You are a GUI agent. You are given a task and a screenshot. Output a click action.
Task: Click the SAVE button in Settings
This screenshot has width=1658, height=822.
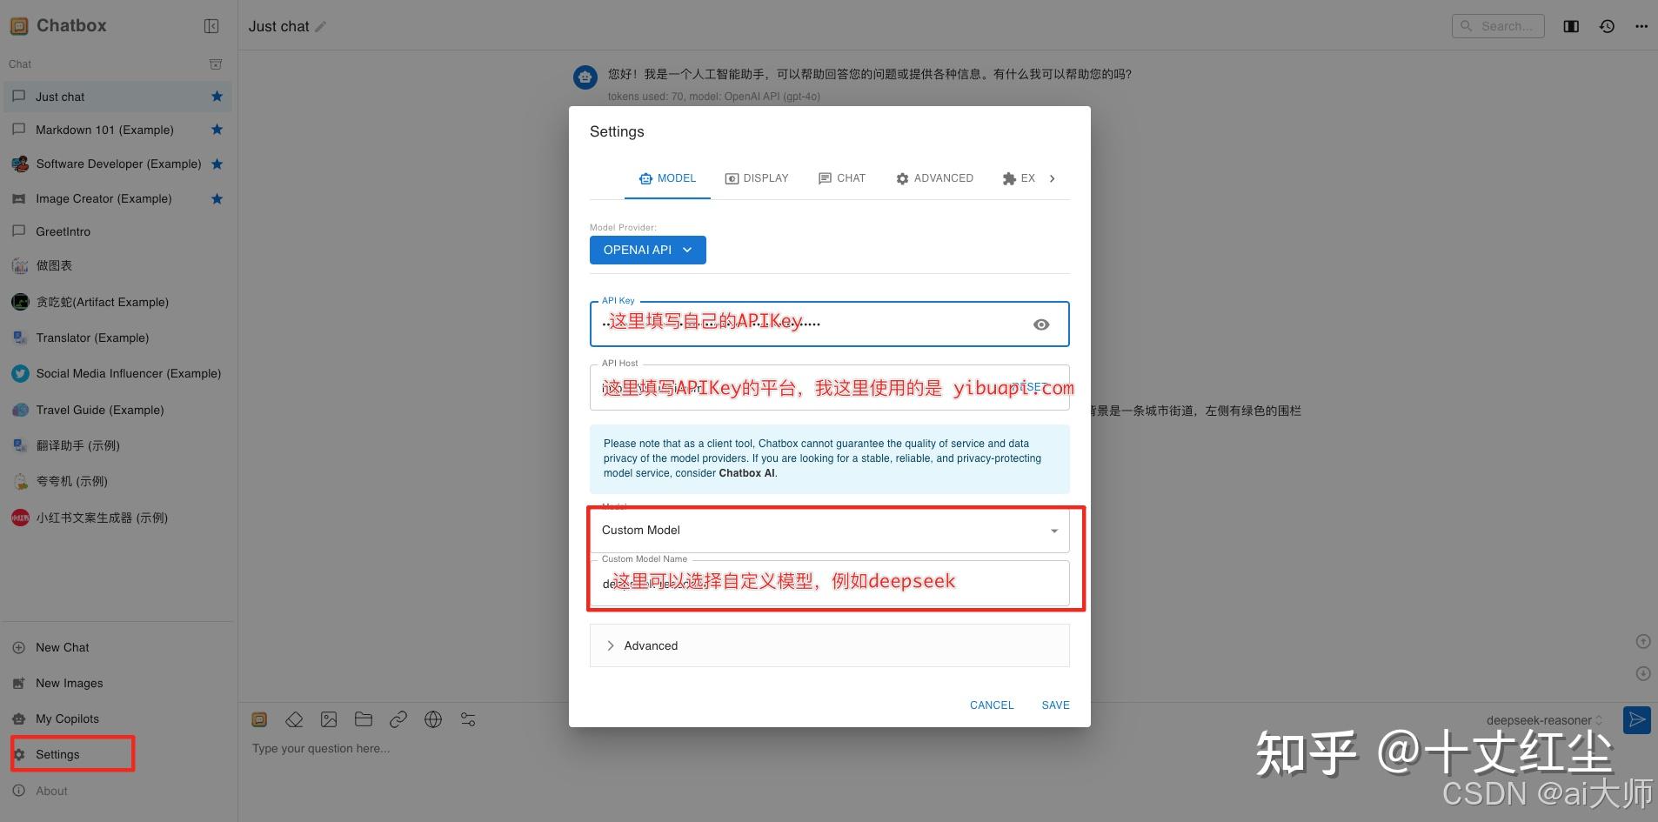pos(1056,705)
